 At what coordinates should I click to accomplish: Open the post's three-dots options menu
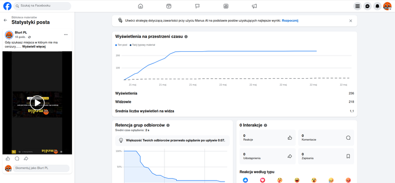point(66,34)
